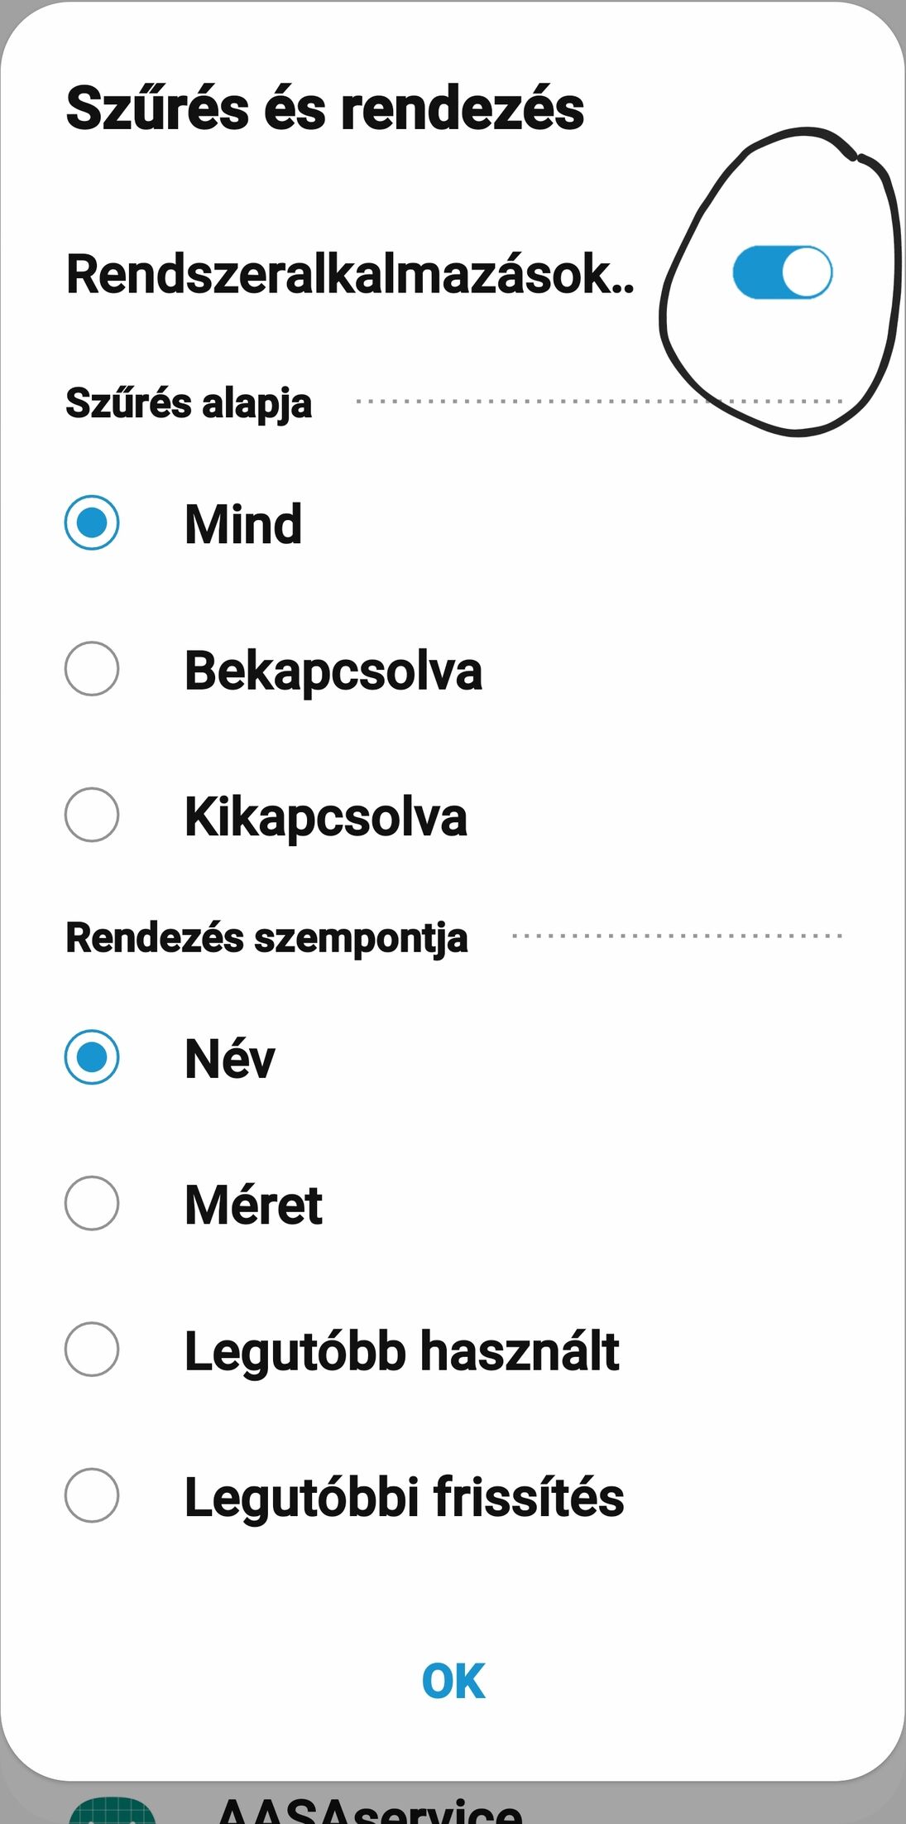Toggle the Rendszeralkalmazások switch
This screenshot has height=1824, width=906.
point(782,272)
